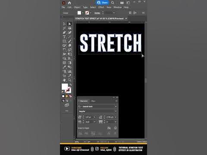This screenshot has width=207, height=155.
Task: Enable Draw Normal mode
Action: click(x=63, y=101)
